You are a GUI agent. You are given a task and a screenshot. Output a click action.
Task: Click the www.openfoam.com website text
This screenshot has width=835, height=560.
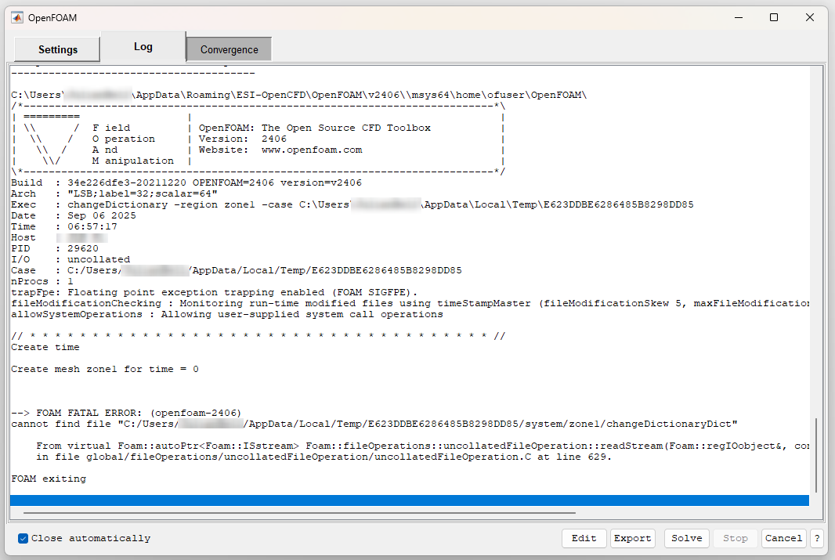click(312, 150)
